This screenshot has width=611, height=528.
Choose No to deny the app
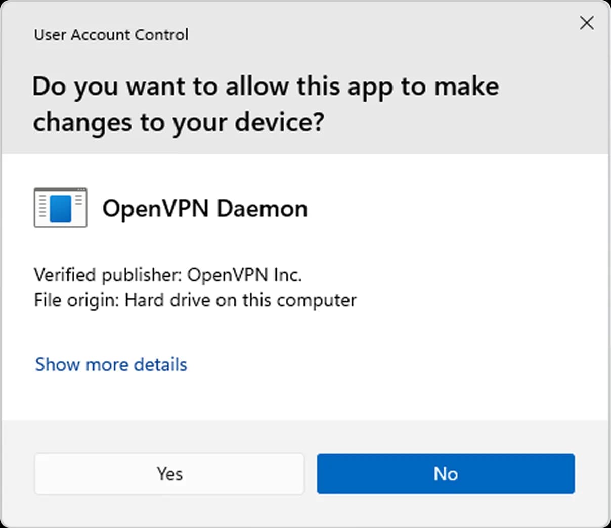(x=446, y=473)
